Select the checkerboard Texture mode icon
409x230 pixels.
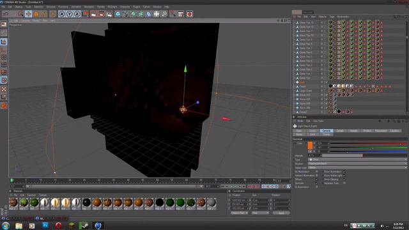click(4, 89)
